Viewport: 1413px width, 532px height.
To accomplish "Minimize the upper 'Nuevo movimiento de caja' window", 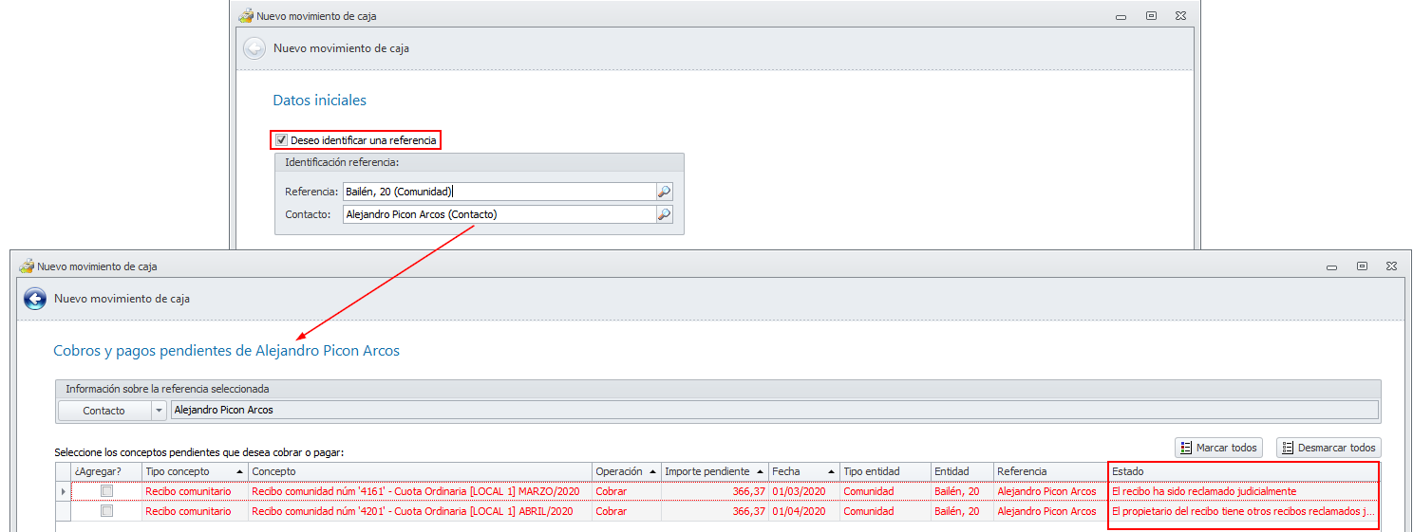I will [1121, 16].
